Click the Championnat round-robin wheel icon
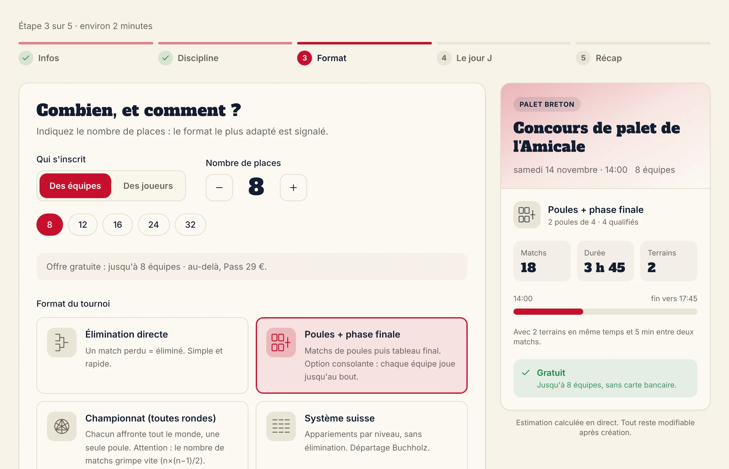 [62, 426]
